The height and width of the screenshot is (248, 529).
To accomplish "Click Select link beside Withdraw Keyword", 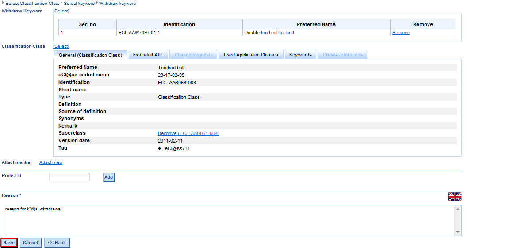I will (61, 11).
